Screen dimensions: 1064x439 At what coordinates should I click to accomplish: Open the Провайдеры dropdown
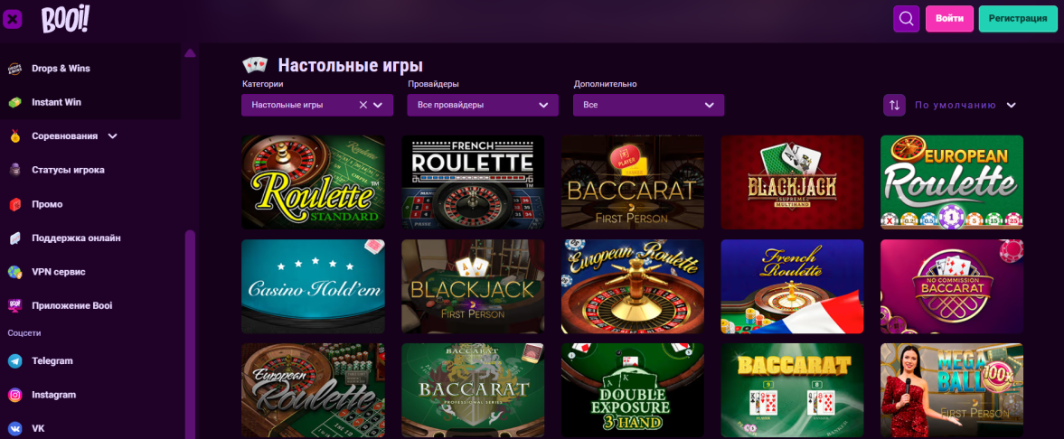pyautogui.click(x=483, y=105)
